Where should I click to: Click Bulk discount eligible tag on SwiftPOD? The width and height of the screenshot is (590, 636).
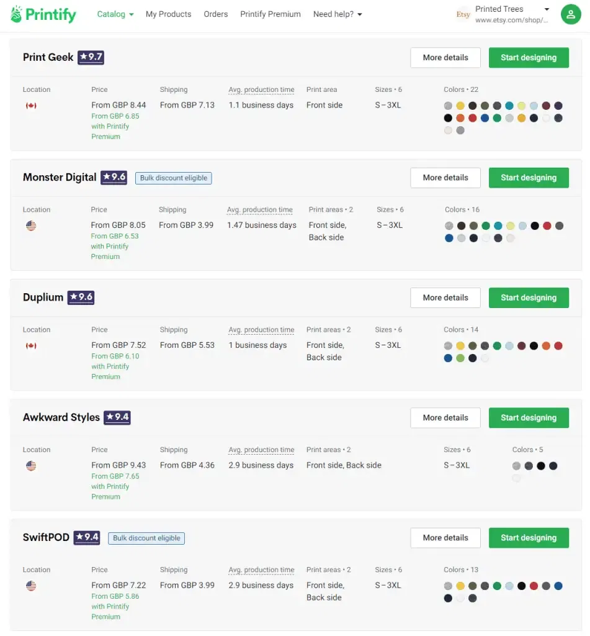147,538
